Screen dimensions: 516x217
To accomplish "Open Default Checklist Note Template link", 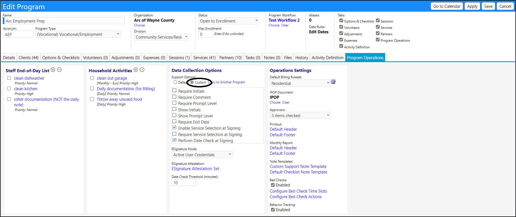I will click(298, 172).
